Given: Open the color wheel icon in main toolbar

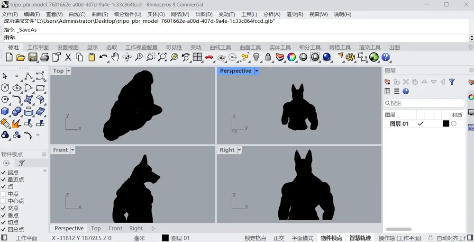Looking at the screenshot, I should click(x=292, y=57).
